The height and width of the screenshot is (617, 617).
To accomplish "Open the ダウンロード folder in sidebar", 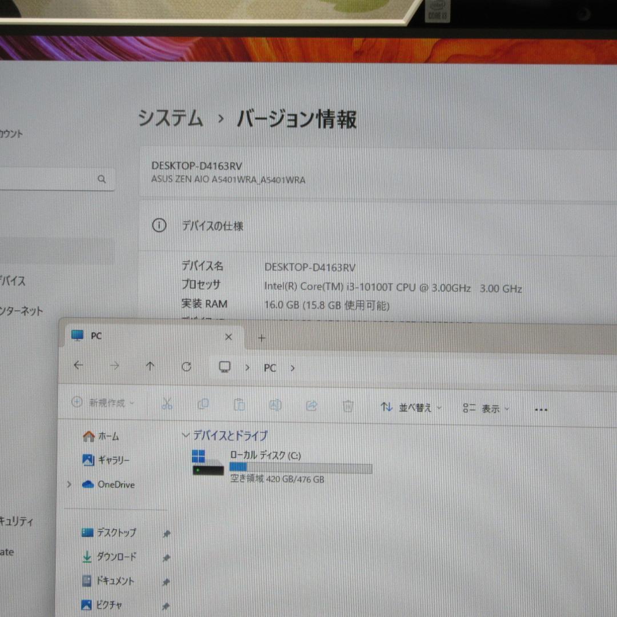I will pos(116,557).
